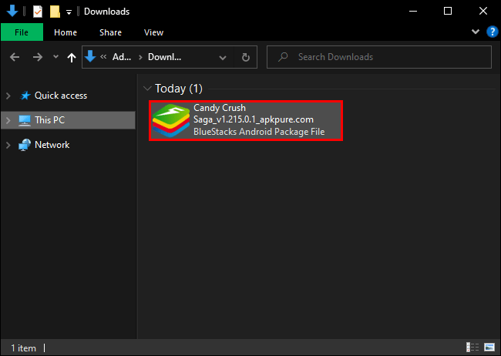
Task: Expand the Network tree node
Action: [x=8, y=145]
